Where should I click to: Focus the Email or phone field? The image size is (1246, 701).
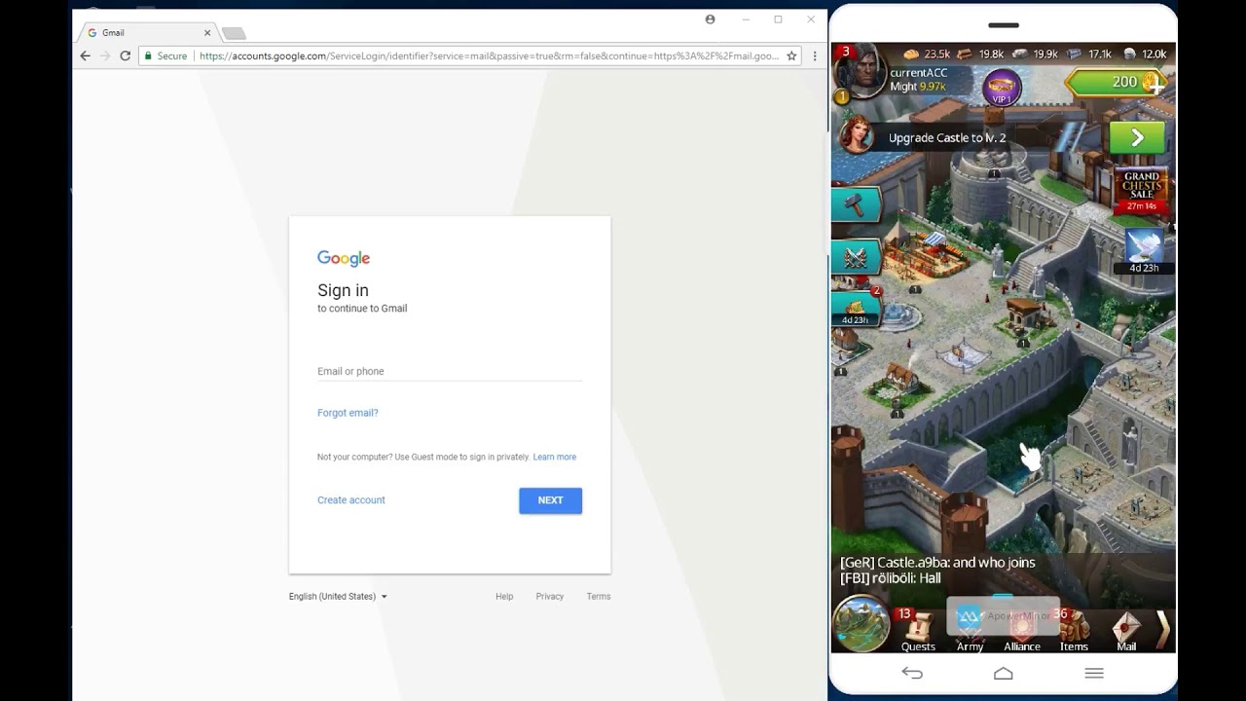(450, 371)
